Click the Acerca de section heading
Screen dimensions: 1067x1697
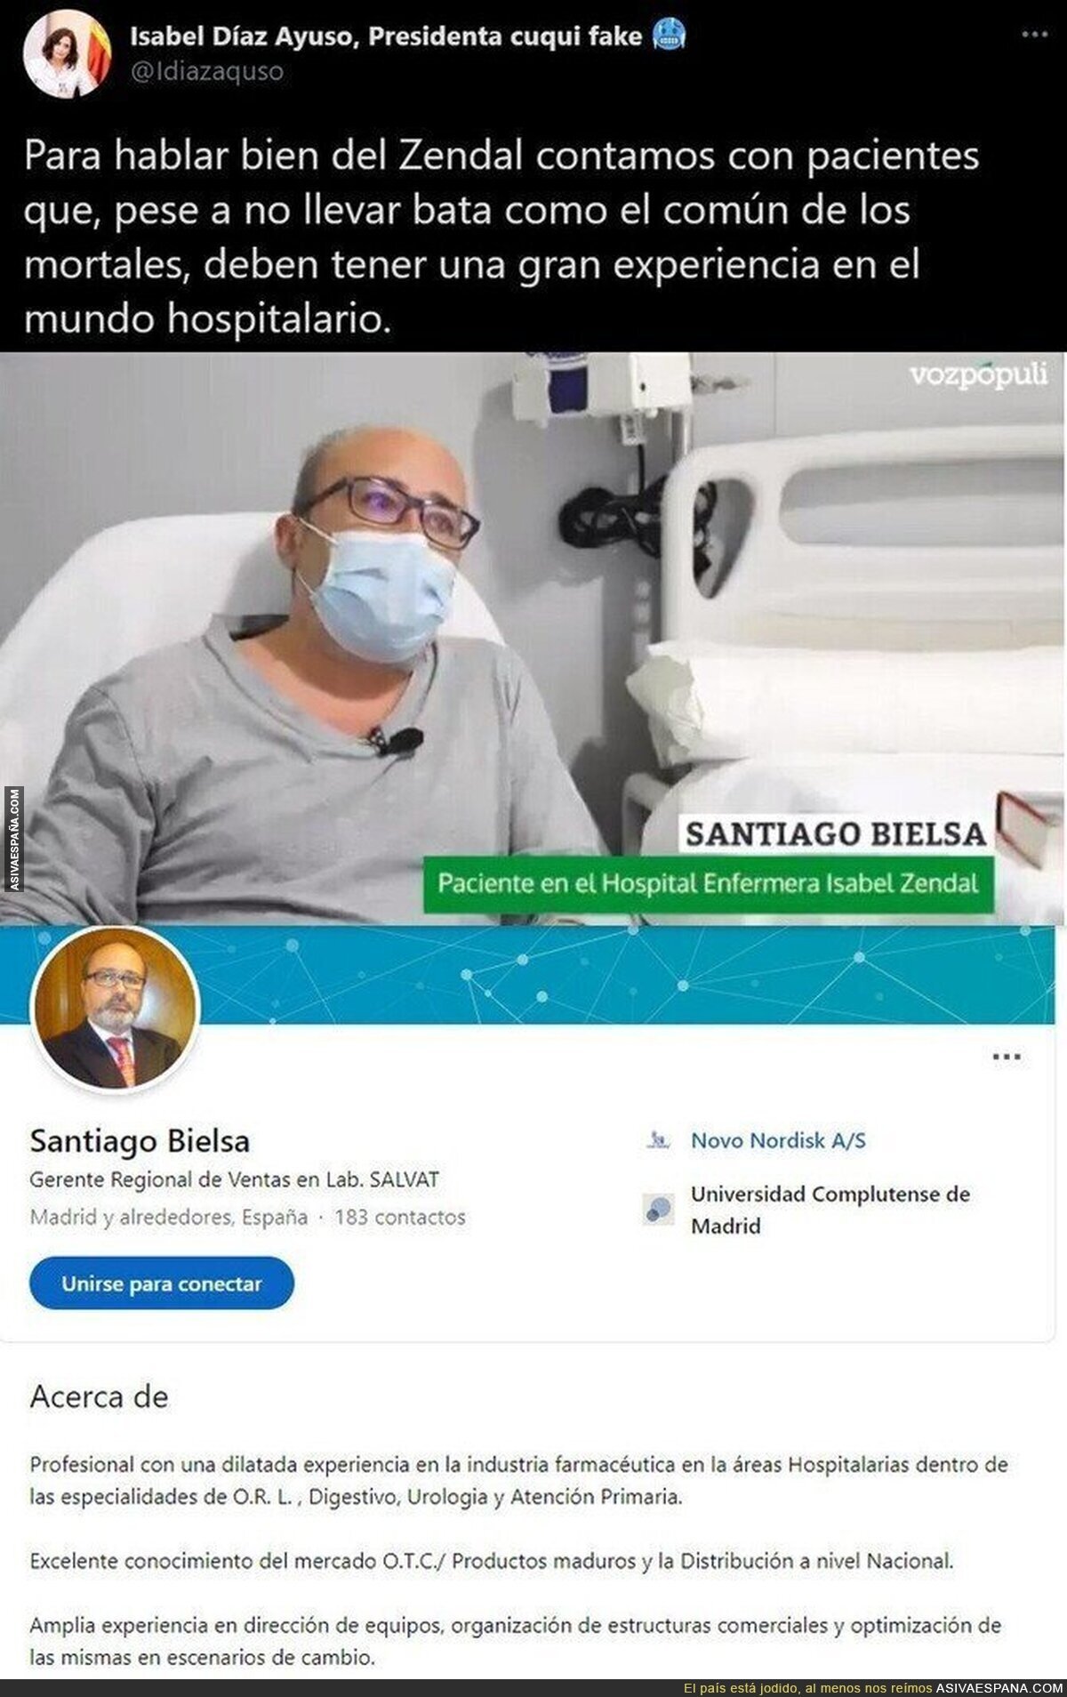coord(99,1396)
